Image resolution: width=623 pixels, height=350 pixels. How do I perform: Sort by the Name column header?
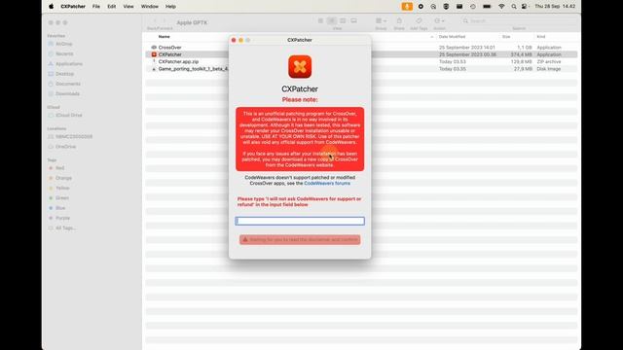(x=165, y=37)
